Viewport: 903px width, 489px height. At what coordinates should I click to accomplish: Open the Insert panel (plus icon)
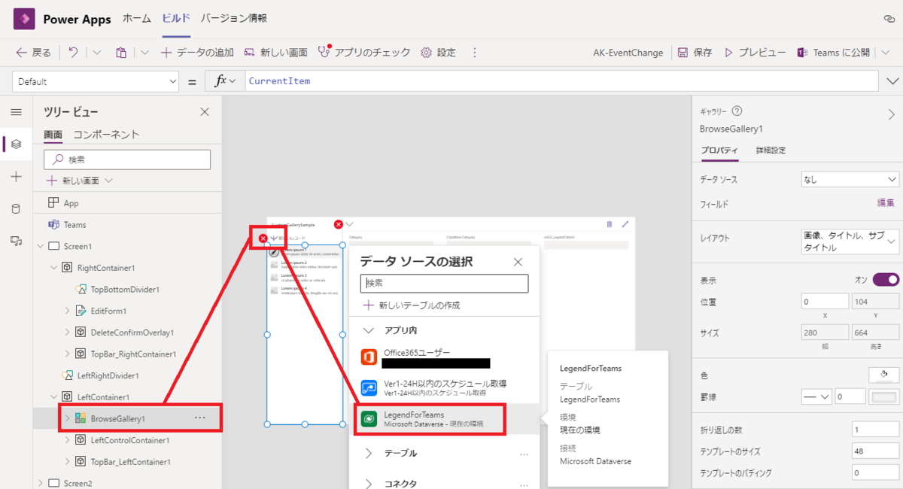17,177
